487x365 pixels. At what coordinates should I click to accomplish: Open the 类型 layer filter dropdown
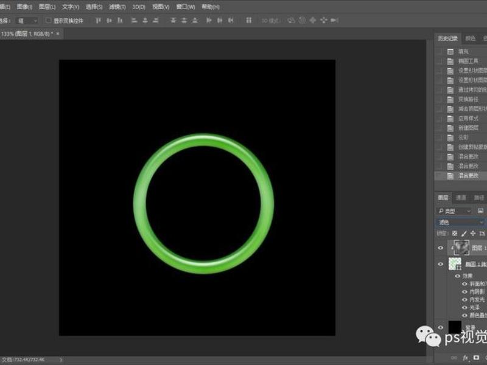pos(454,211)
